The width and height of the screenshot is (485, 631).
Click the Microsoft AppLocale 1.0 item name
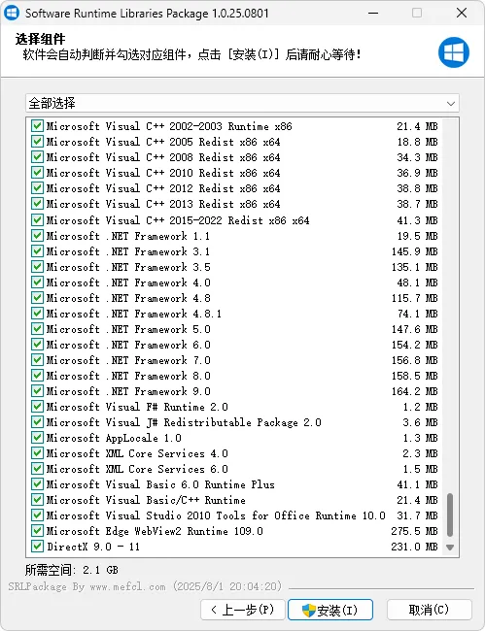click(114, 438)
